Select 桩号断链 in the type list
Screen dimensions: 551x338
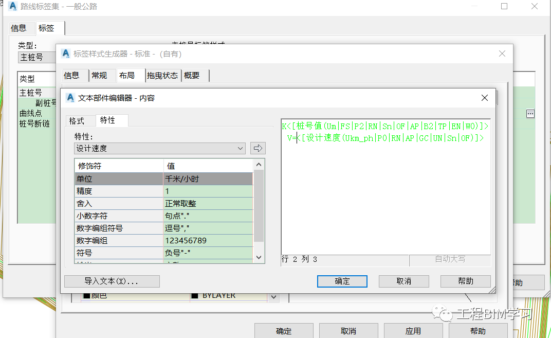click(34, 124)
